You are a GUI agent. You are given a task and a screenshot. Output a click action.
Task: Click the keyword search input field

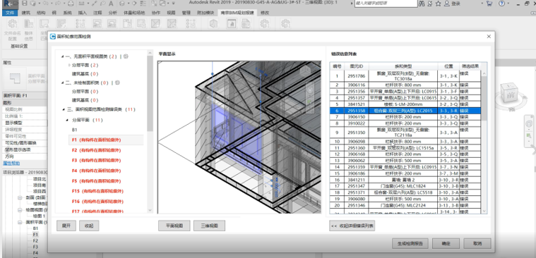click(x=386, y=4)
